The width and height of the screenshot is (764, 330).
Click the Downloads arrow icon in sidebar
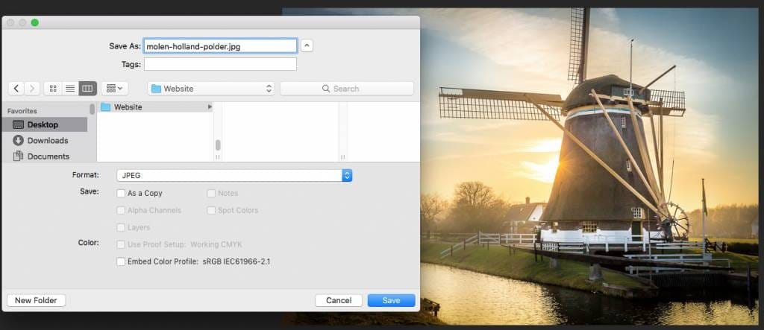[18, 141]
